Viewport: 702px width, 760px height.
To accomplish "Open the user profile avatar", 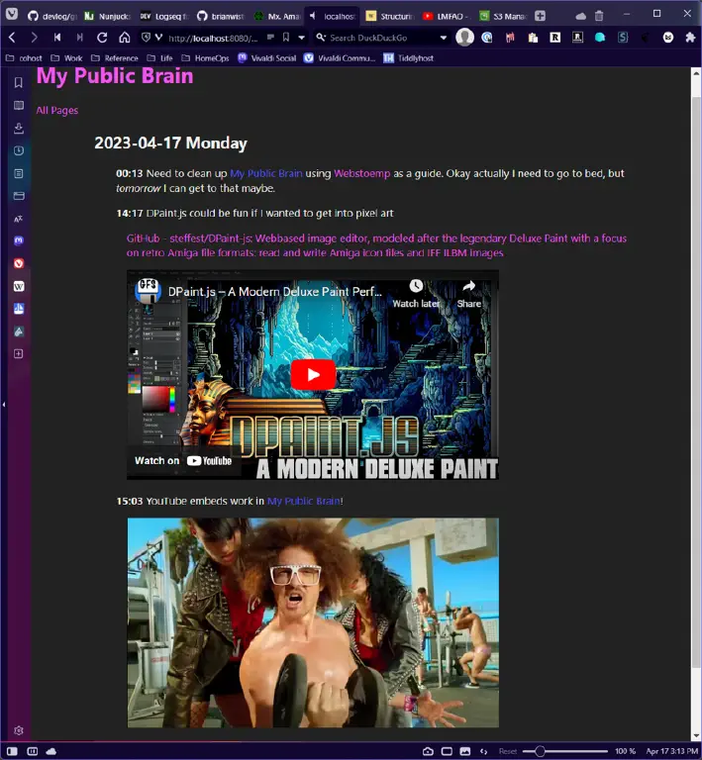I will pos(464,38).
